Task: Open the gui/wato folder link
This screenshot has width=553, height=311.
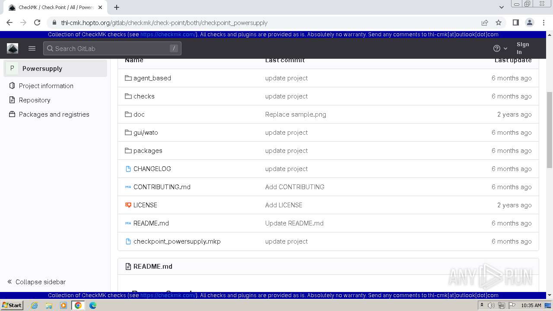Action: 146,133
